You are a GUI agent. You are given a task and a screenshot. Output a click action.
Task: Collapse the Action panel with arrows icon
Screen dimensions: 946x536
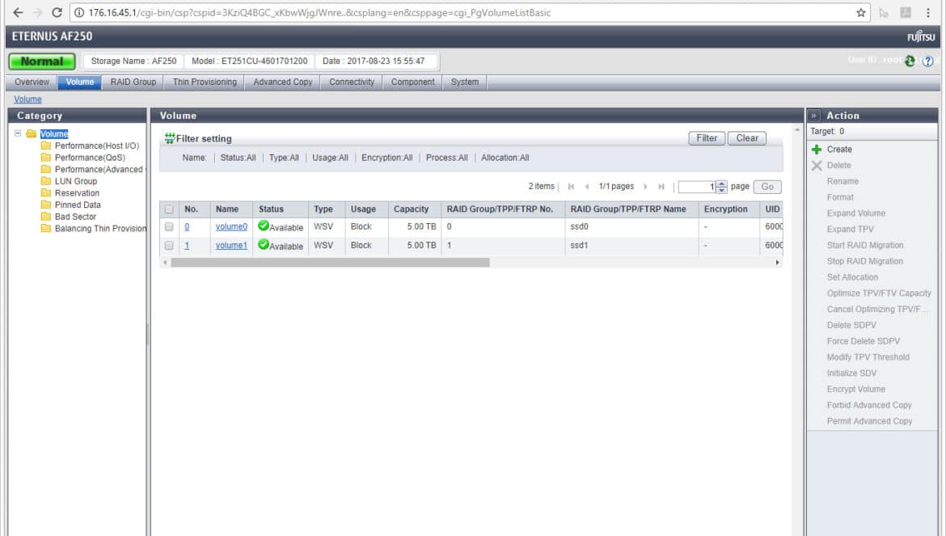pyautogui.click(x=814, y=116)
